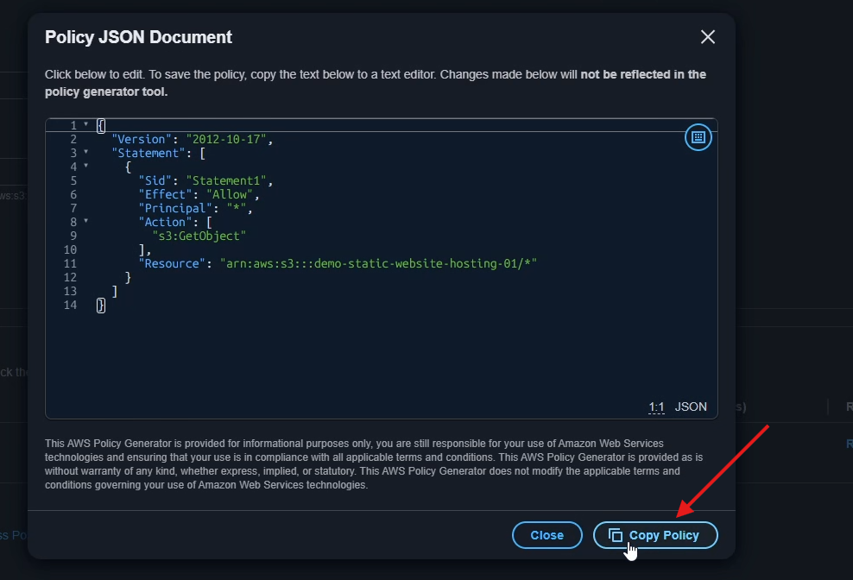Click the closing bracket on line 13
This screenshot has height=580, width=853.
[115, 291]
